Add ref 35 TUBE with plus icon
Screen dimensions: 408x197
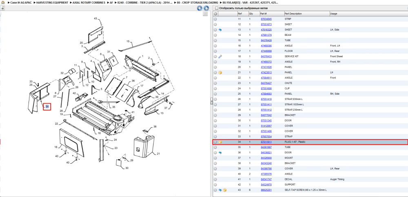click(x=215, y=147)
